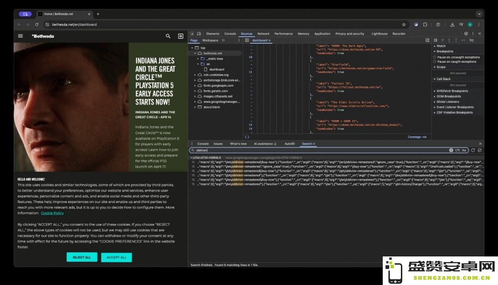Open the Bethesda hamburger menu
498x285 pixels.
point(20,36)
